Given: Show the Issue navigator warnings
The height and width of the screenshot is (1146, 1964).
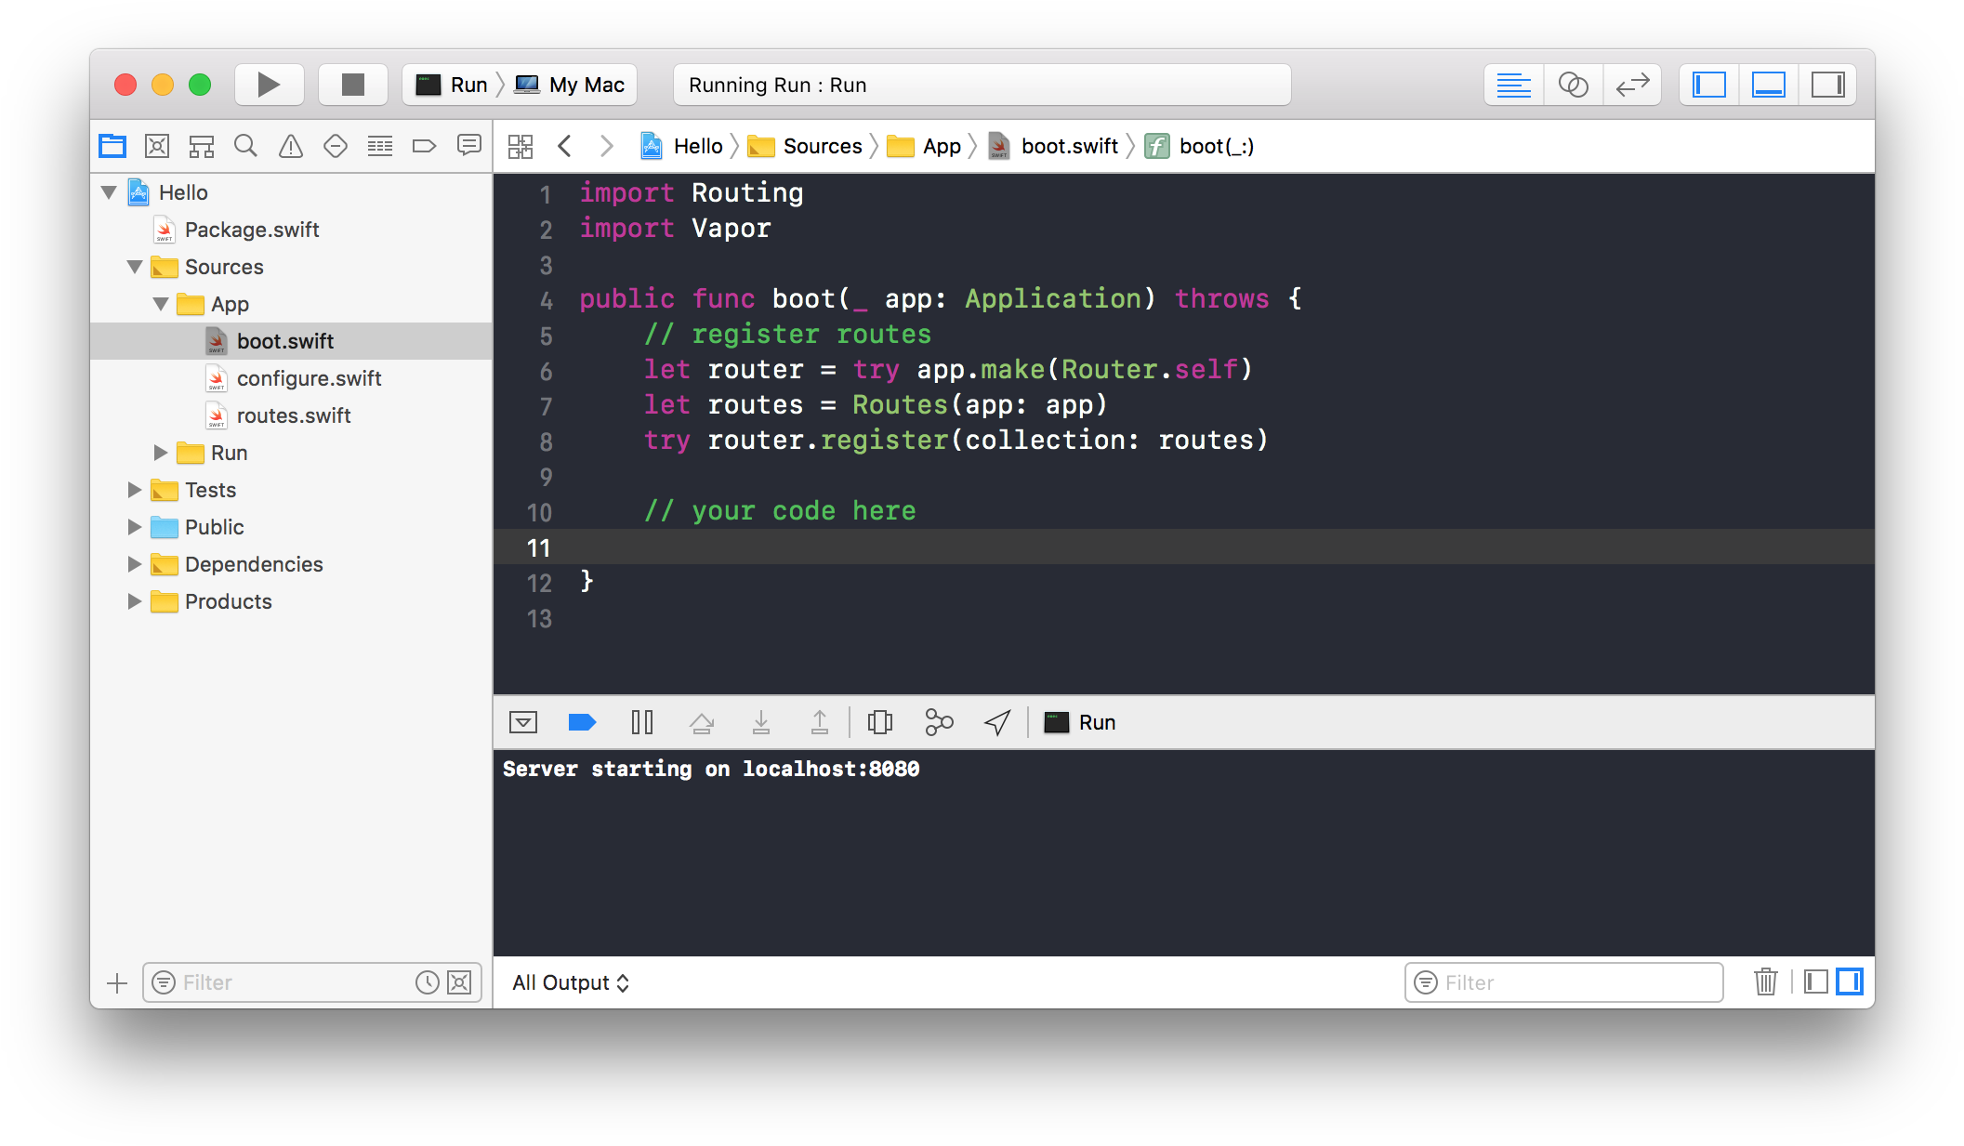Looking at the screenshot, I should [290, 146].
